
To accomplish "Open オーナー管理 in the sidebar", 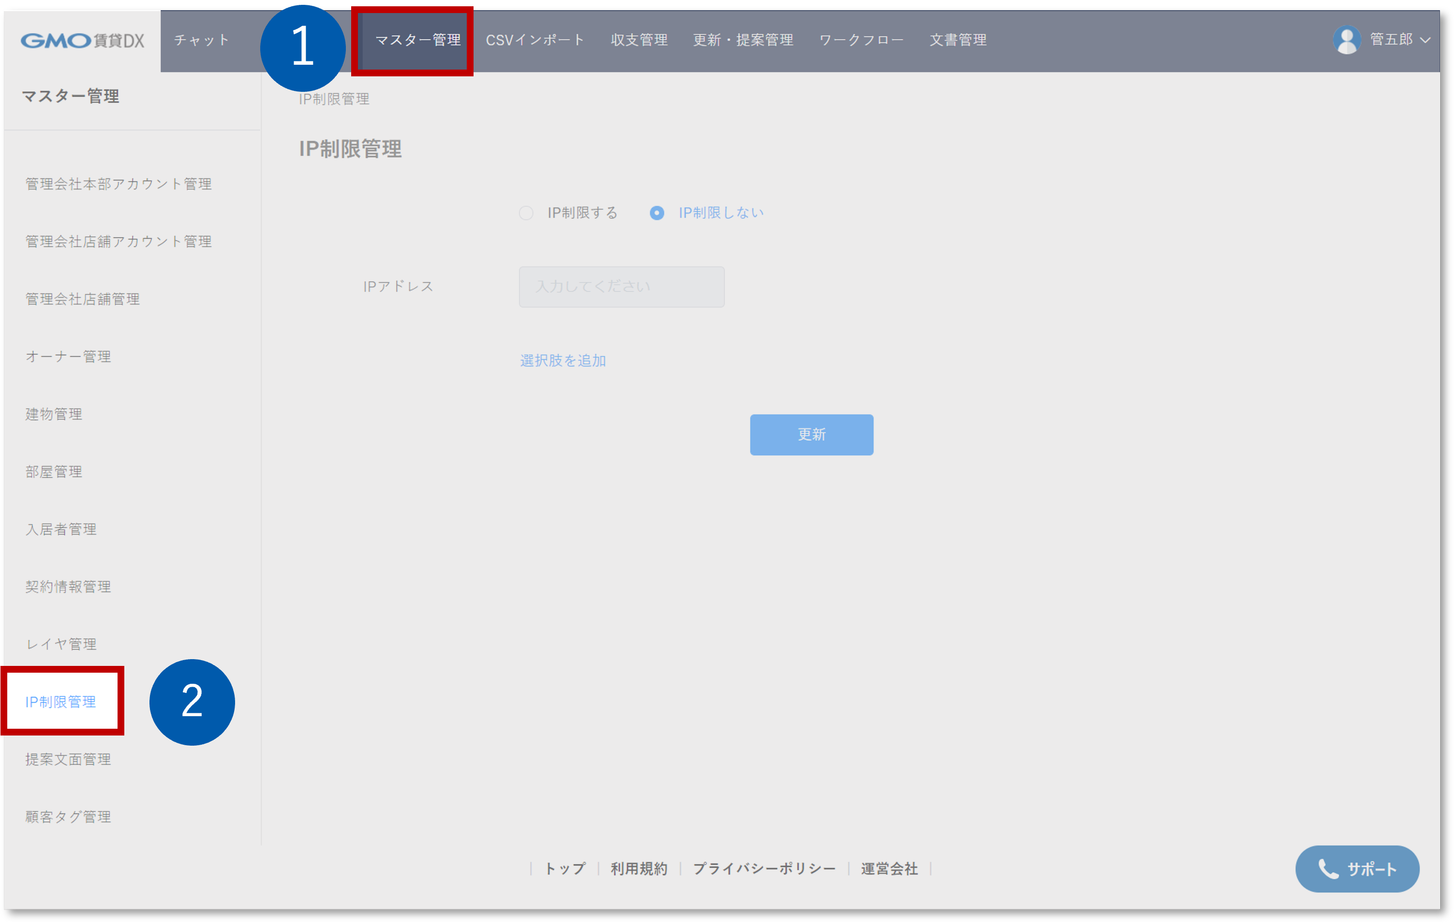I will point(68,357).
